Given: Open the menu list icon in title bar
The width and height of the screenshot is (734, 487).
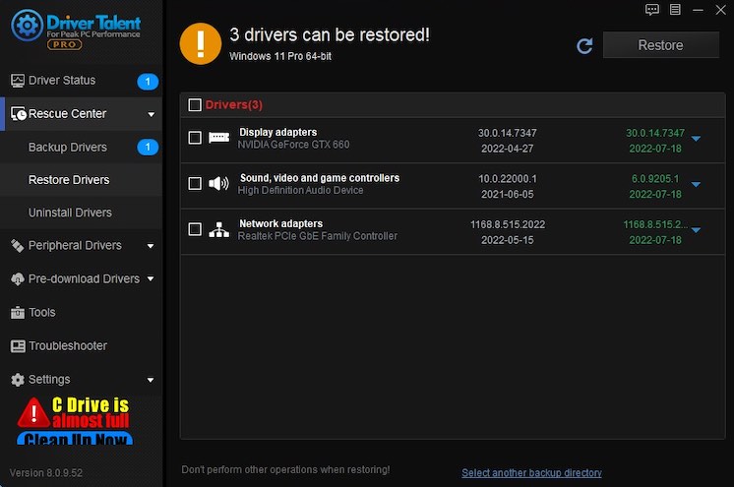Looking at the screenshot, I should (675, 10).
